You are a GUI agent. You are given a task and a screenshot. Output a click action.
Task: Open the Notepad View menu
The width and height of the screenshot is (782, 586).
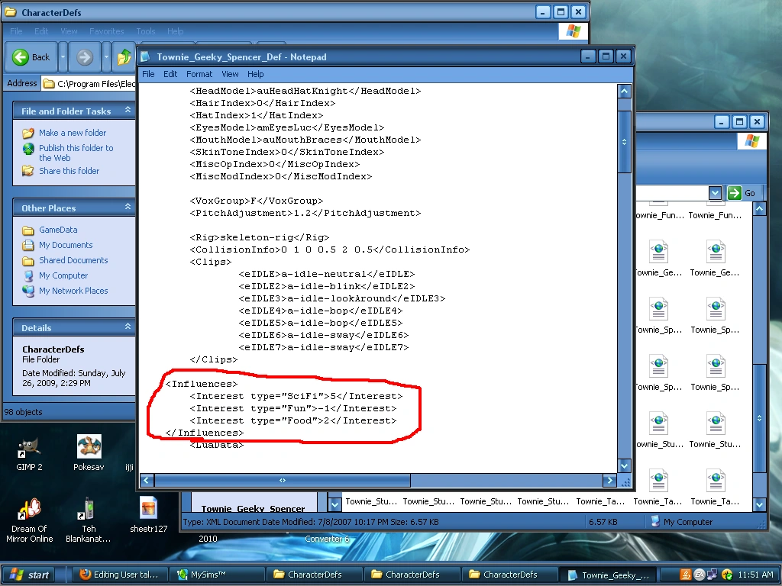coord(230,74)
